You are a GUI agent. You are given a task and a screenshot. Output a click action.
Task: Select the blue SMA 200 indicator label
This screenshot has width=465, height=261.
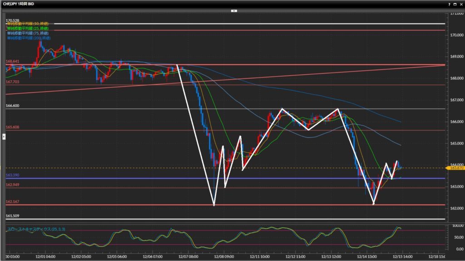(x=28, y=38)
